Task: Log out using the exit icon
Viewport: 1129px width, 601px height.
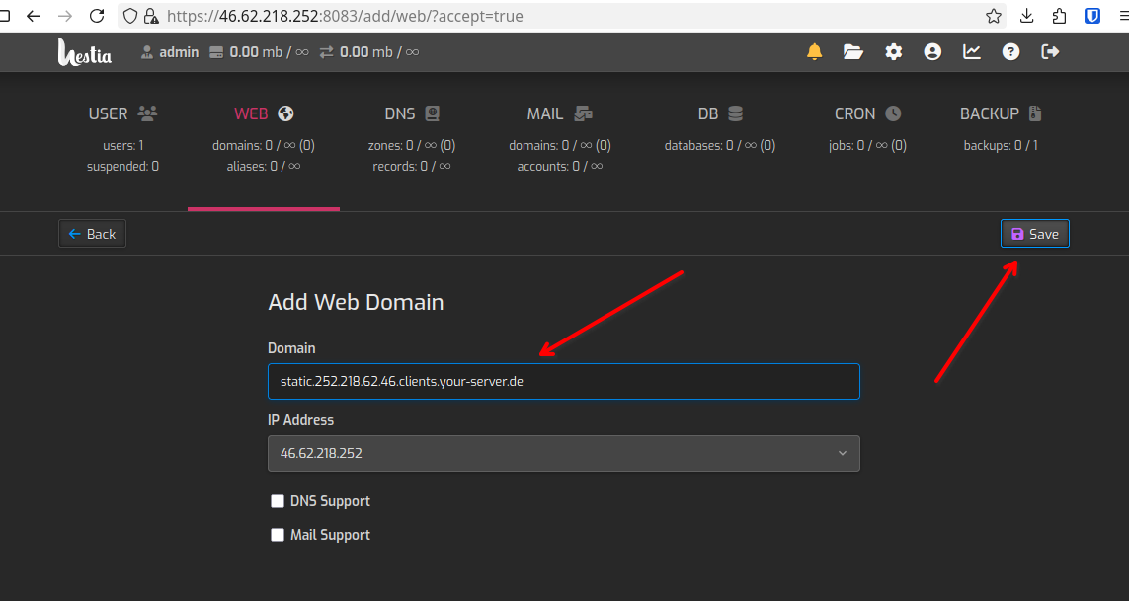Action: point(1050,52)
